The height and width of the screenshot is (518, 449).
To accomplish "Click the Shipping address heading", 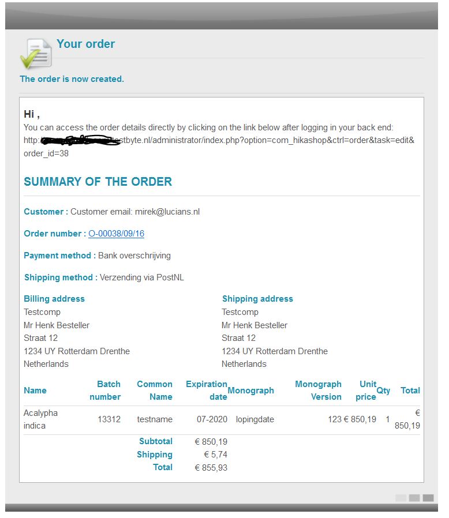I will coord(257,299).
